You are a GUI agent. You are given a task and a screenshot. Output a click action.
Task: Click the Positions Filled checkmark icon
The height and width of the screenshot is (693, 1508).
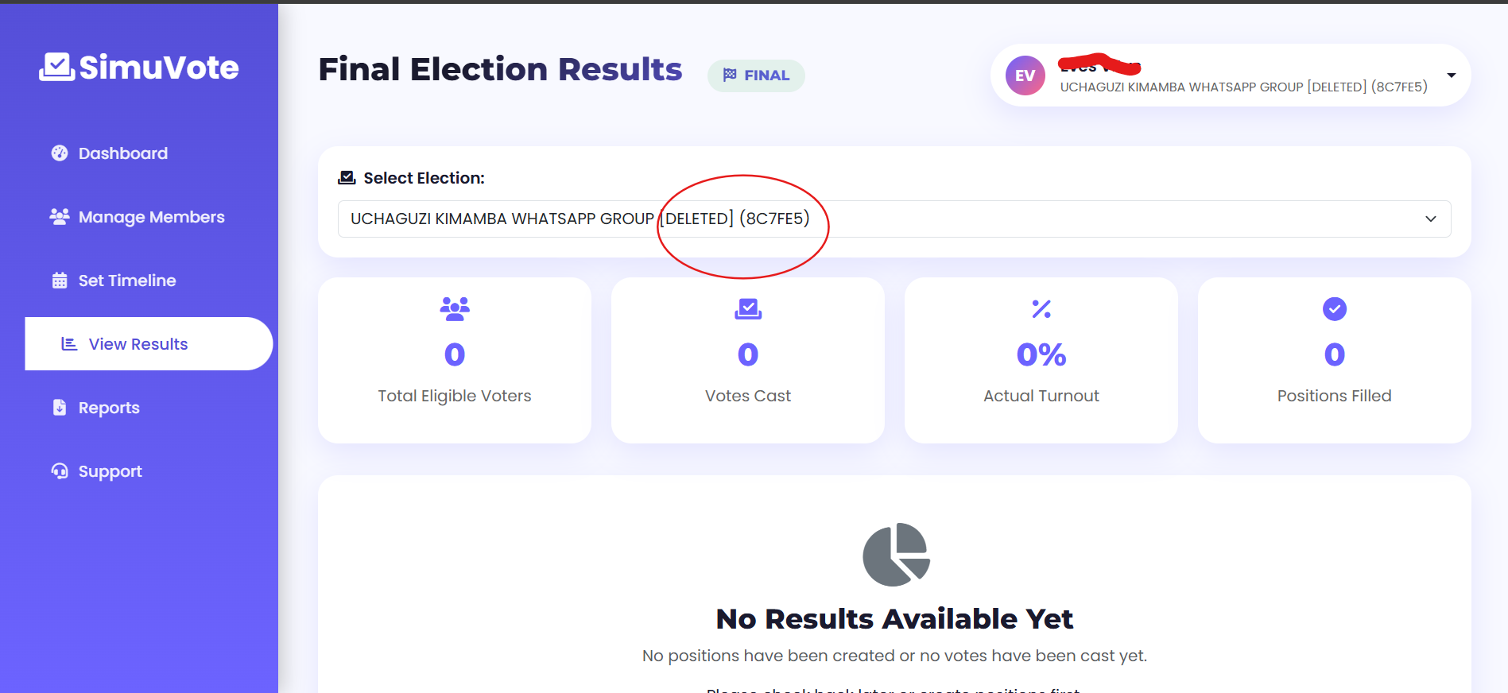1334,309
